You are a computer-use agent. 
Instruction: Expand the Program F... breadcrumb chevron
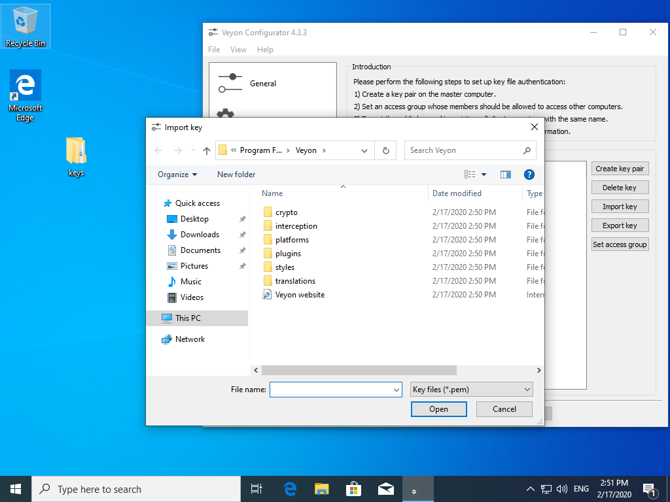[288, 150]
